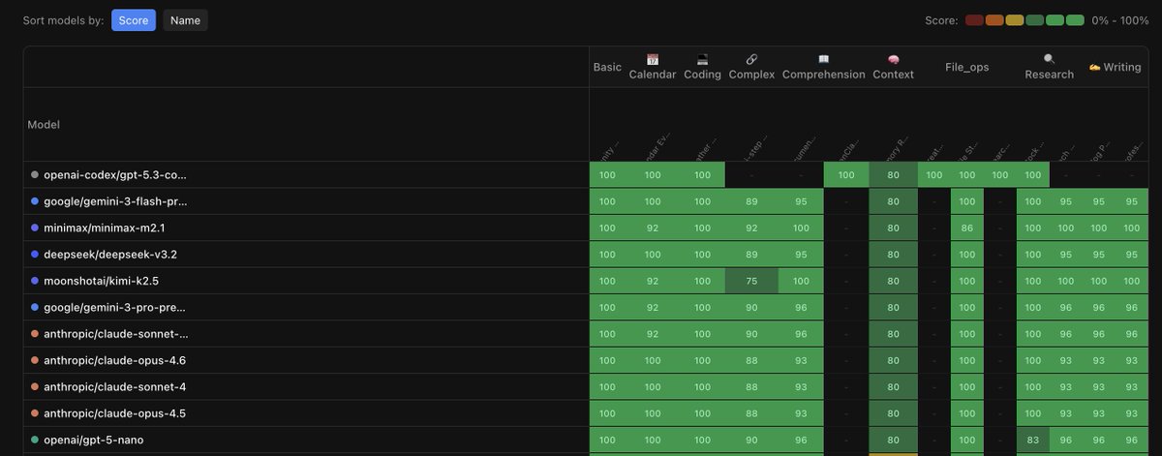The width and height of the screenshot is (1162, 456).
Task: Select the File_ops category header
Action: (967, 67)
